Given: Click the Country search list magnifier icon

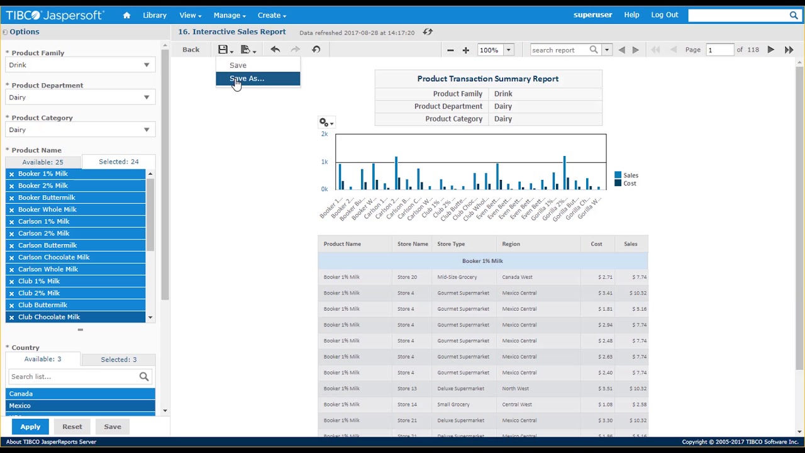Looking at the screenshot, I should 144,376.
